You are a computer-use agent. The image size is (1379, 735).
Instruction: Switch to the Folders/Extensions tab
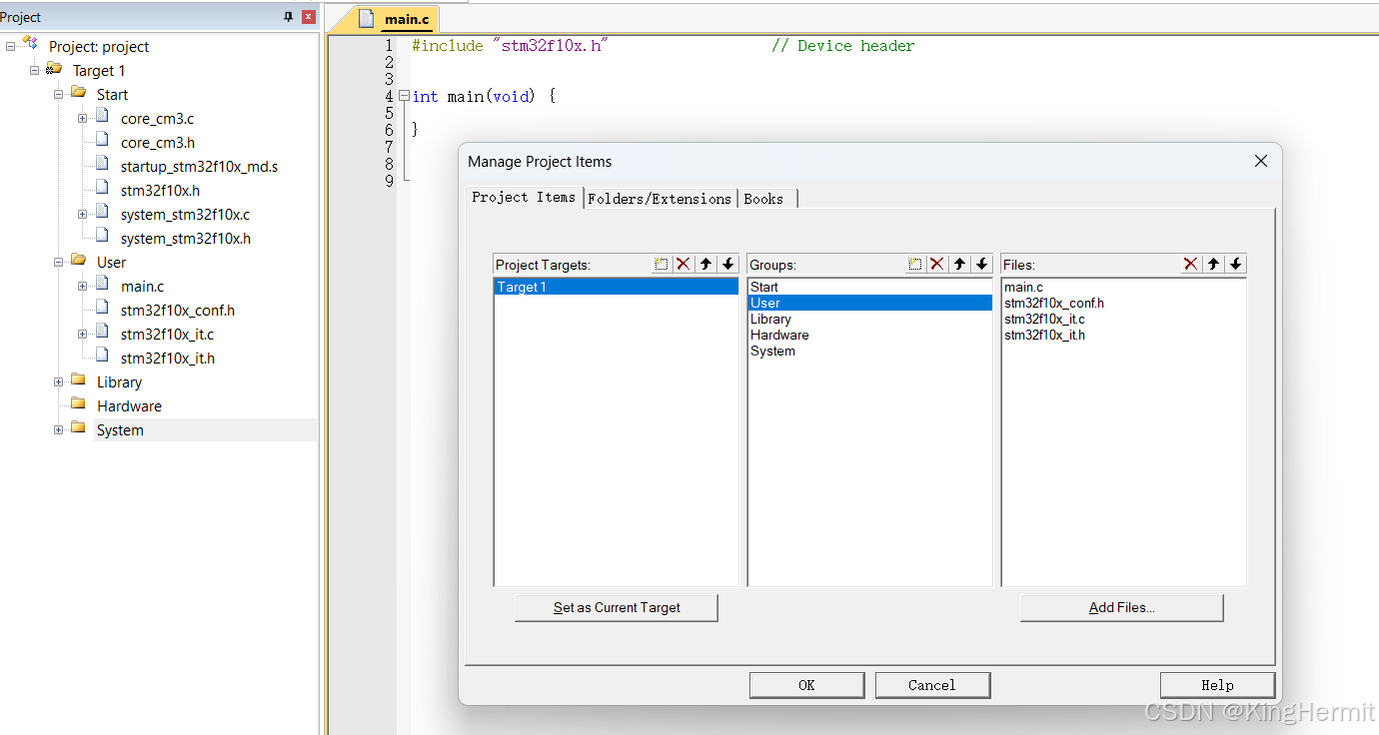660,198
